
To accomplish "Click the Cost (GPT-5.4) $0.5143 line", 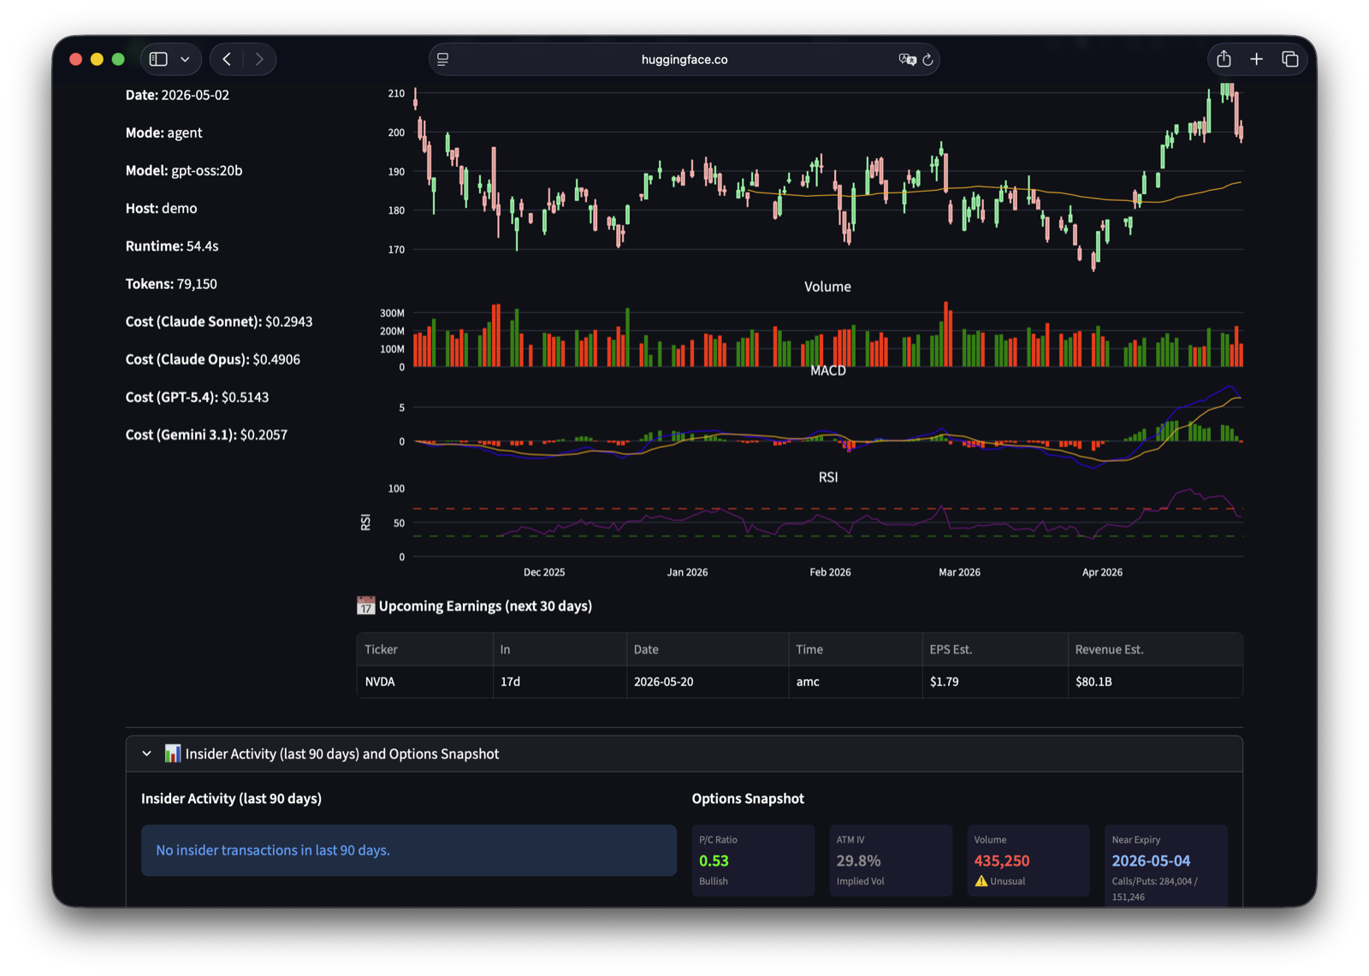I will point(197,397).
